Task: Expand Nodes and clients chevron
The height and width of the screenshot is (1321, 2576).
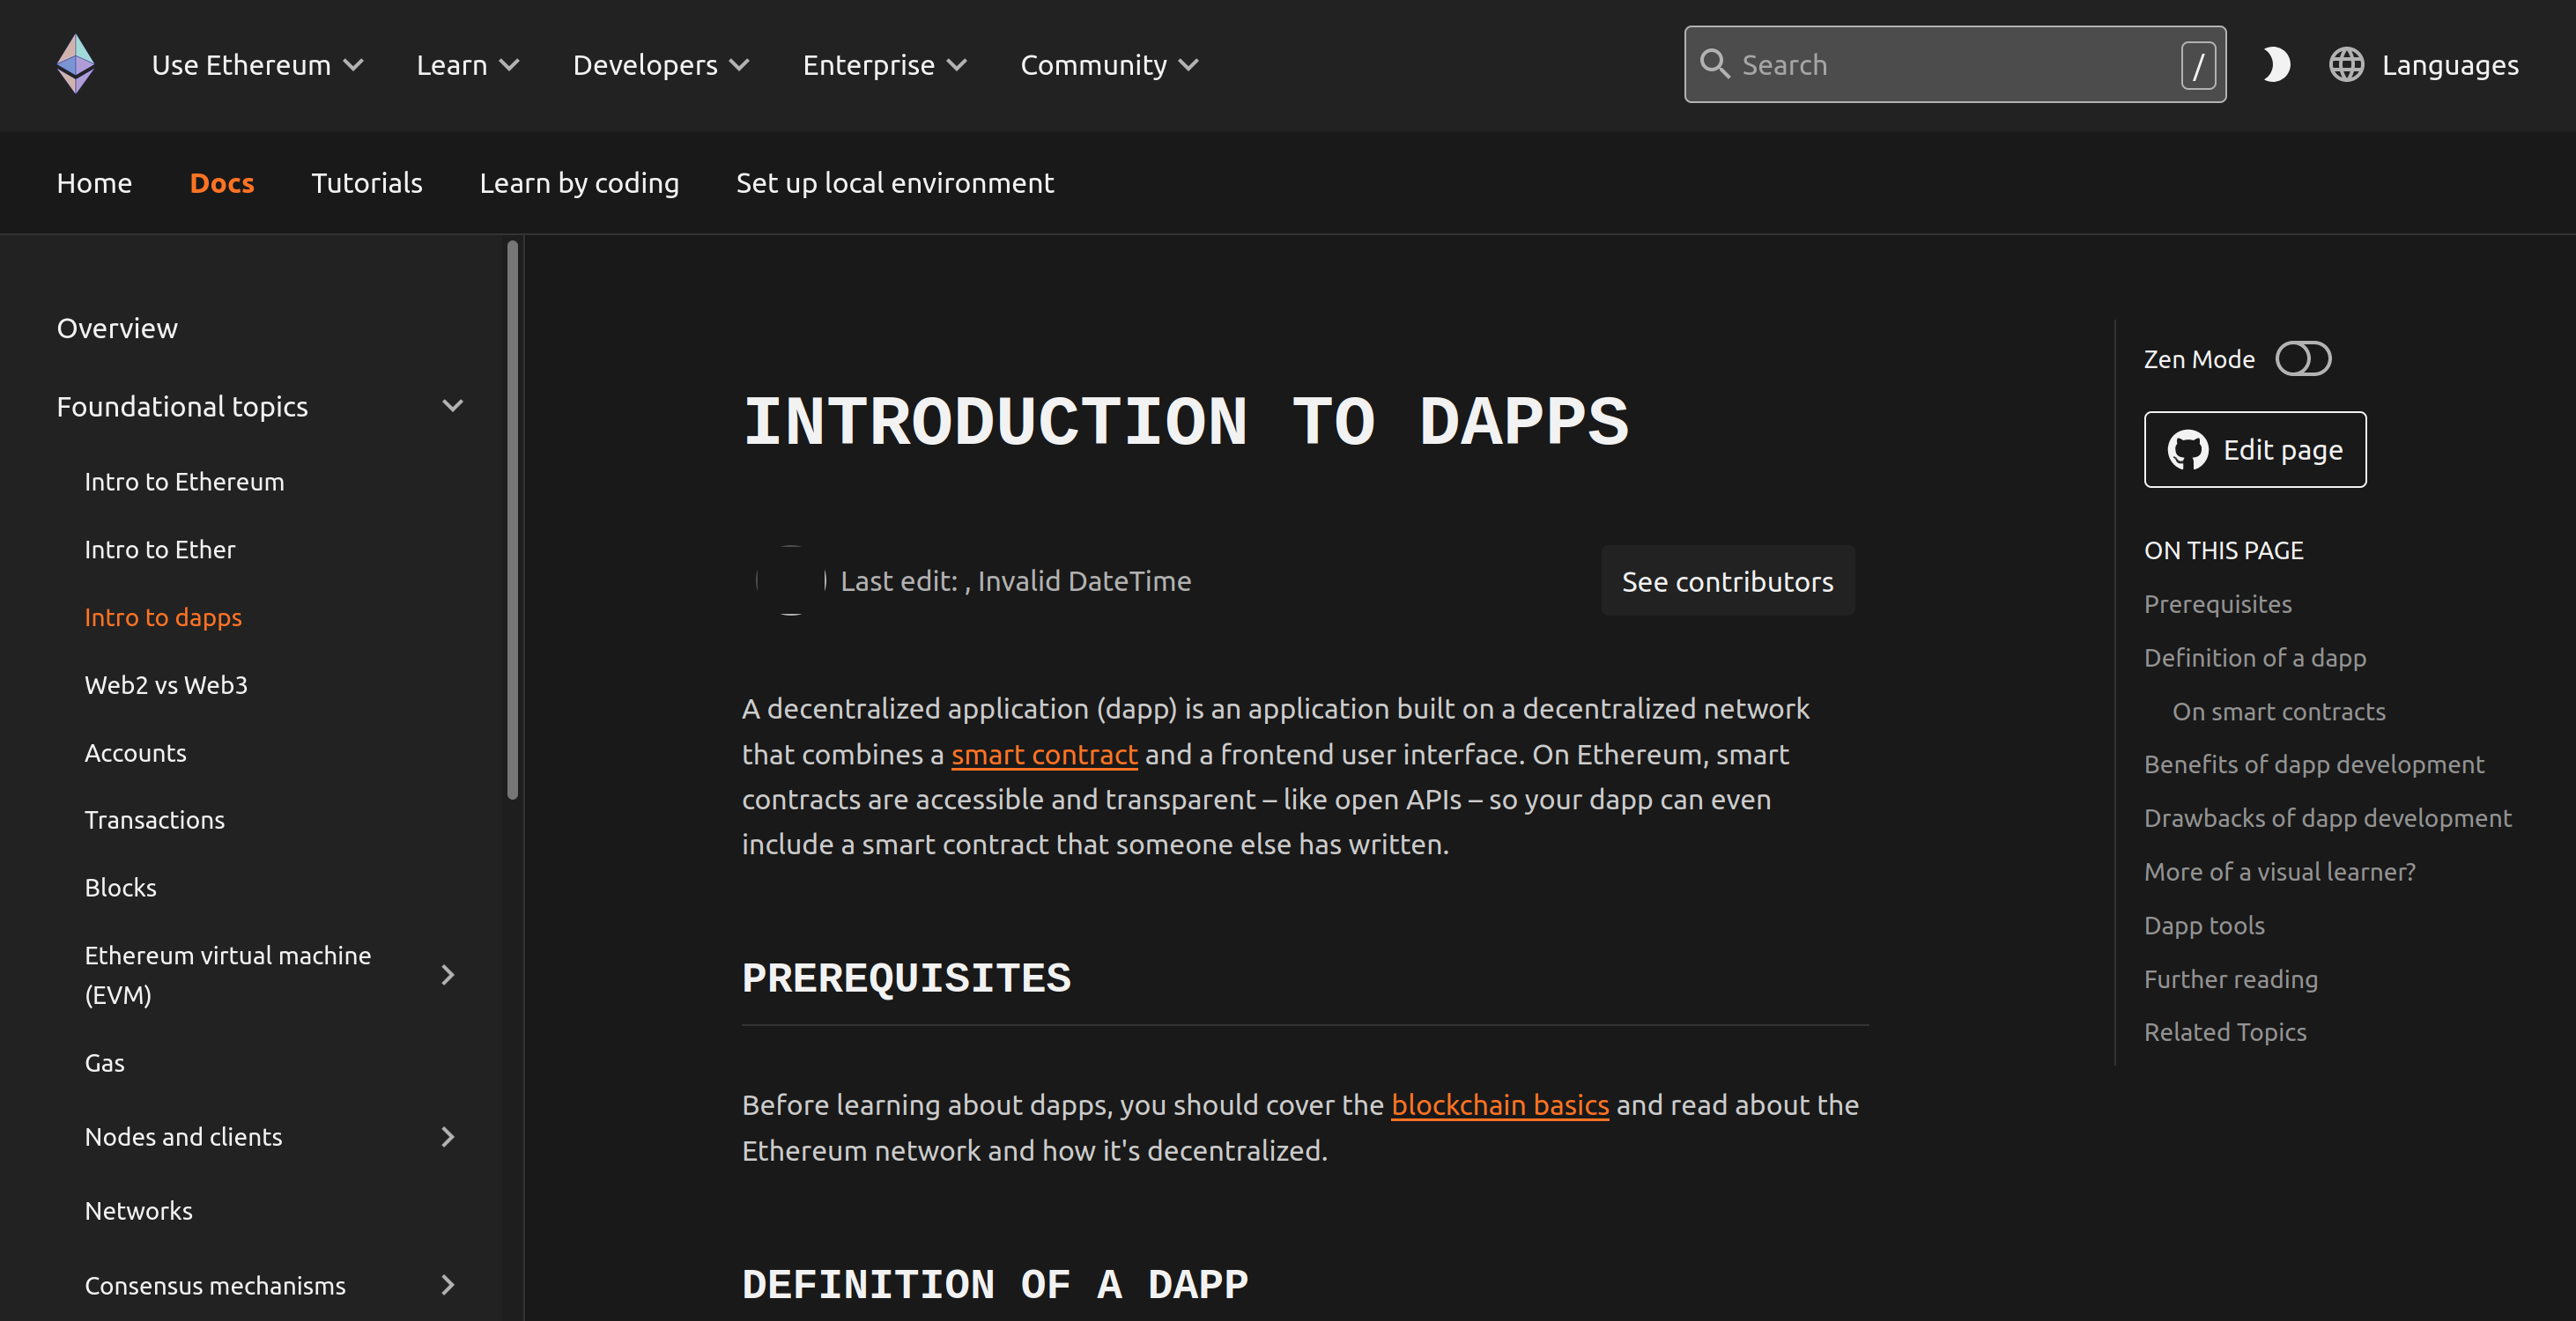Action: click(x=448, y=1137)
